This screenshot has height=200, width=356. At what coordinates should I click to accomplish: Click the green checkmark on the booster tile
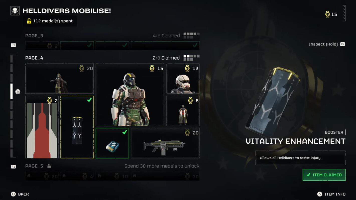pos(89,100)
